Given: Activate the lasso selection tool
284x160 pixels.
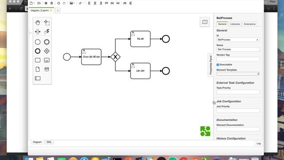Looking at the screenshot, I should 47,23.
